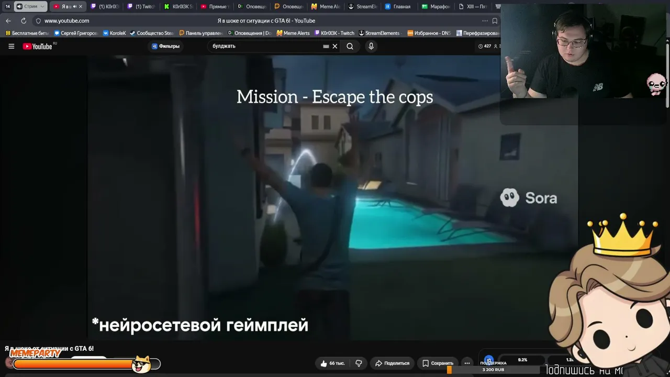Open the Meme Alerts tab
This screenshot has width=670, height=377.
(x=325, y=7)
